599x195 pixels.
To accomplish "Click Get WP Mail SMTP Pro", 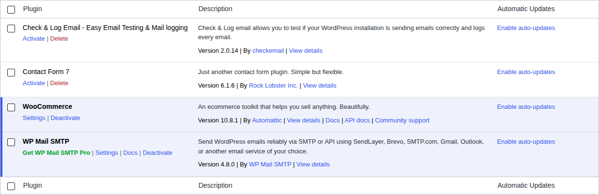I will click(x=56, y=153).
